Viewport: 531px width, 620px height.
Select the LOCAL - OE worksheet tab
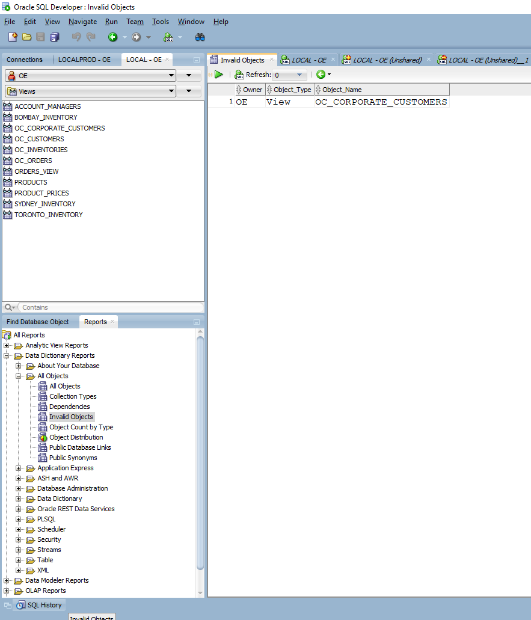pos(309,60)
